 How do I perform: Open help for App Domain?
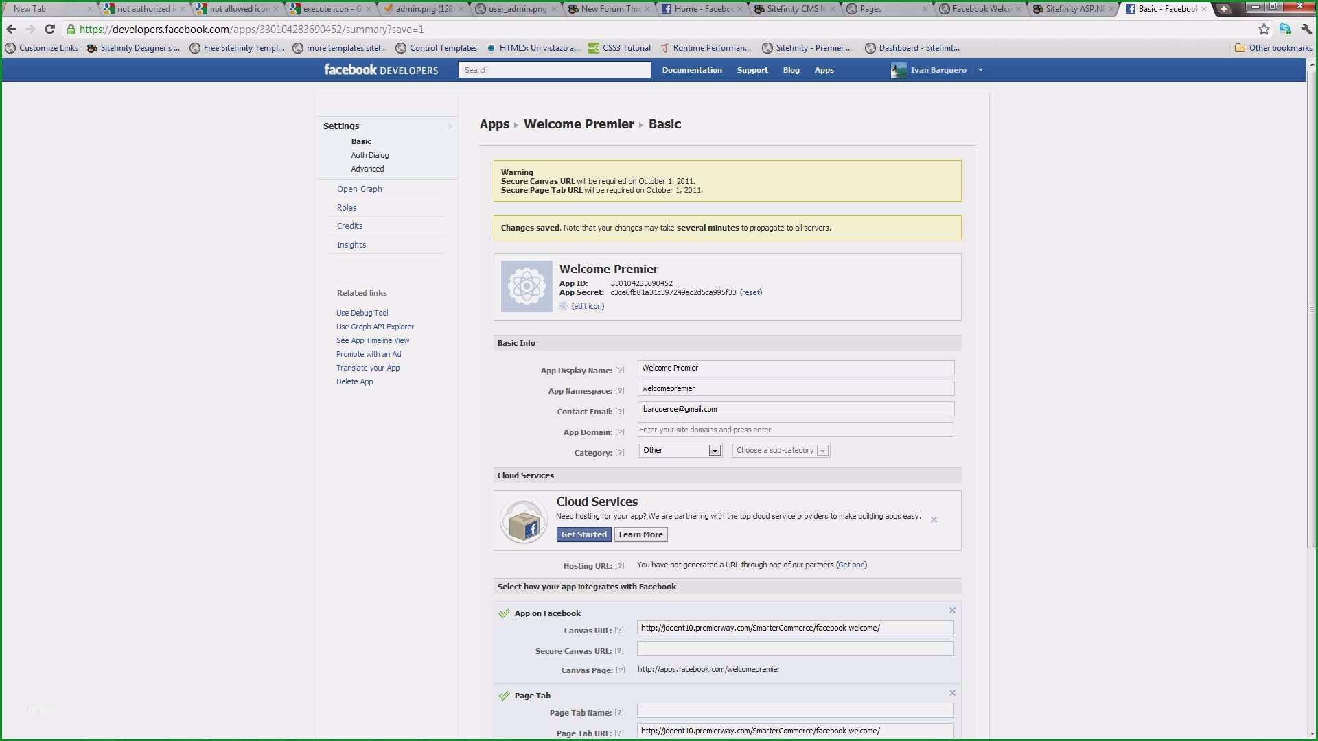click(x=620, y=432)
